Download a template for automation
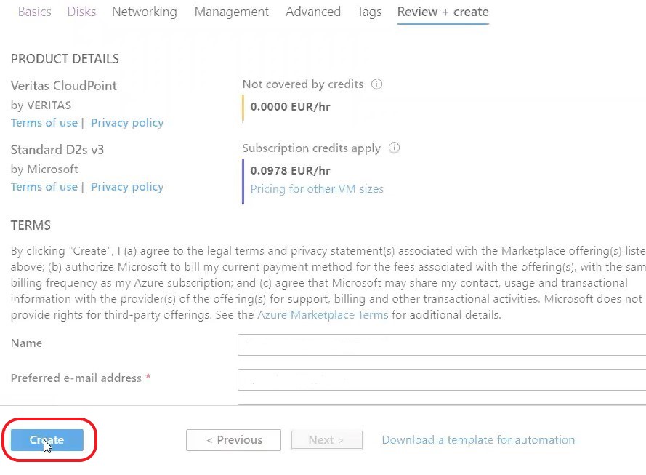Image resolution: width=646 pixels, height=475 pixels. (478, 440)
